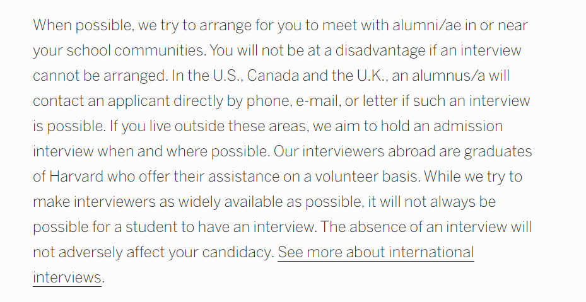This screenshot has width=586, height=302.
Task: Place the cursor on the word 'communities'
Action: coord(160,50)
